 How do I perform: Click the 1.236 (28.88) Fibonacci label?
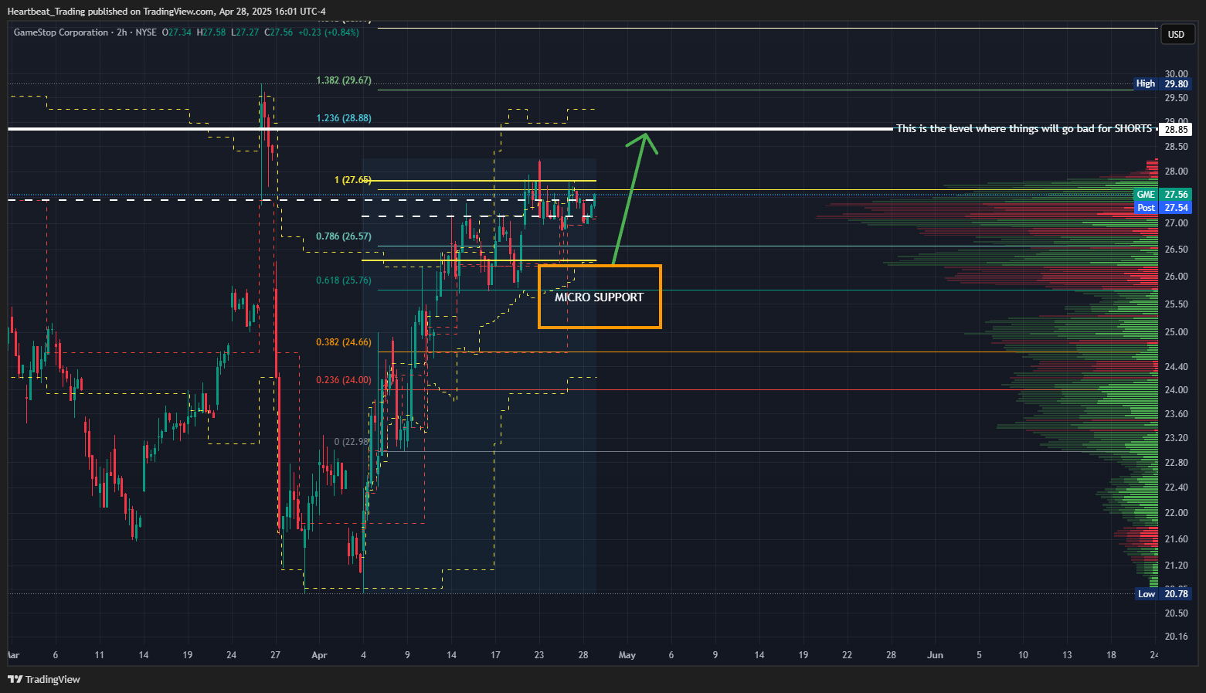click(344, 118)
